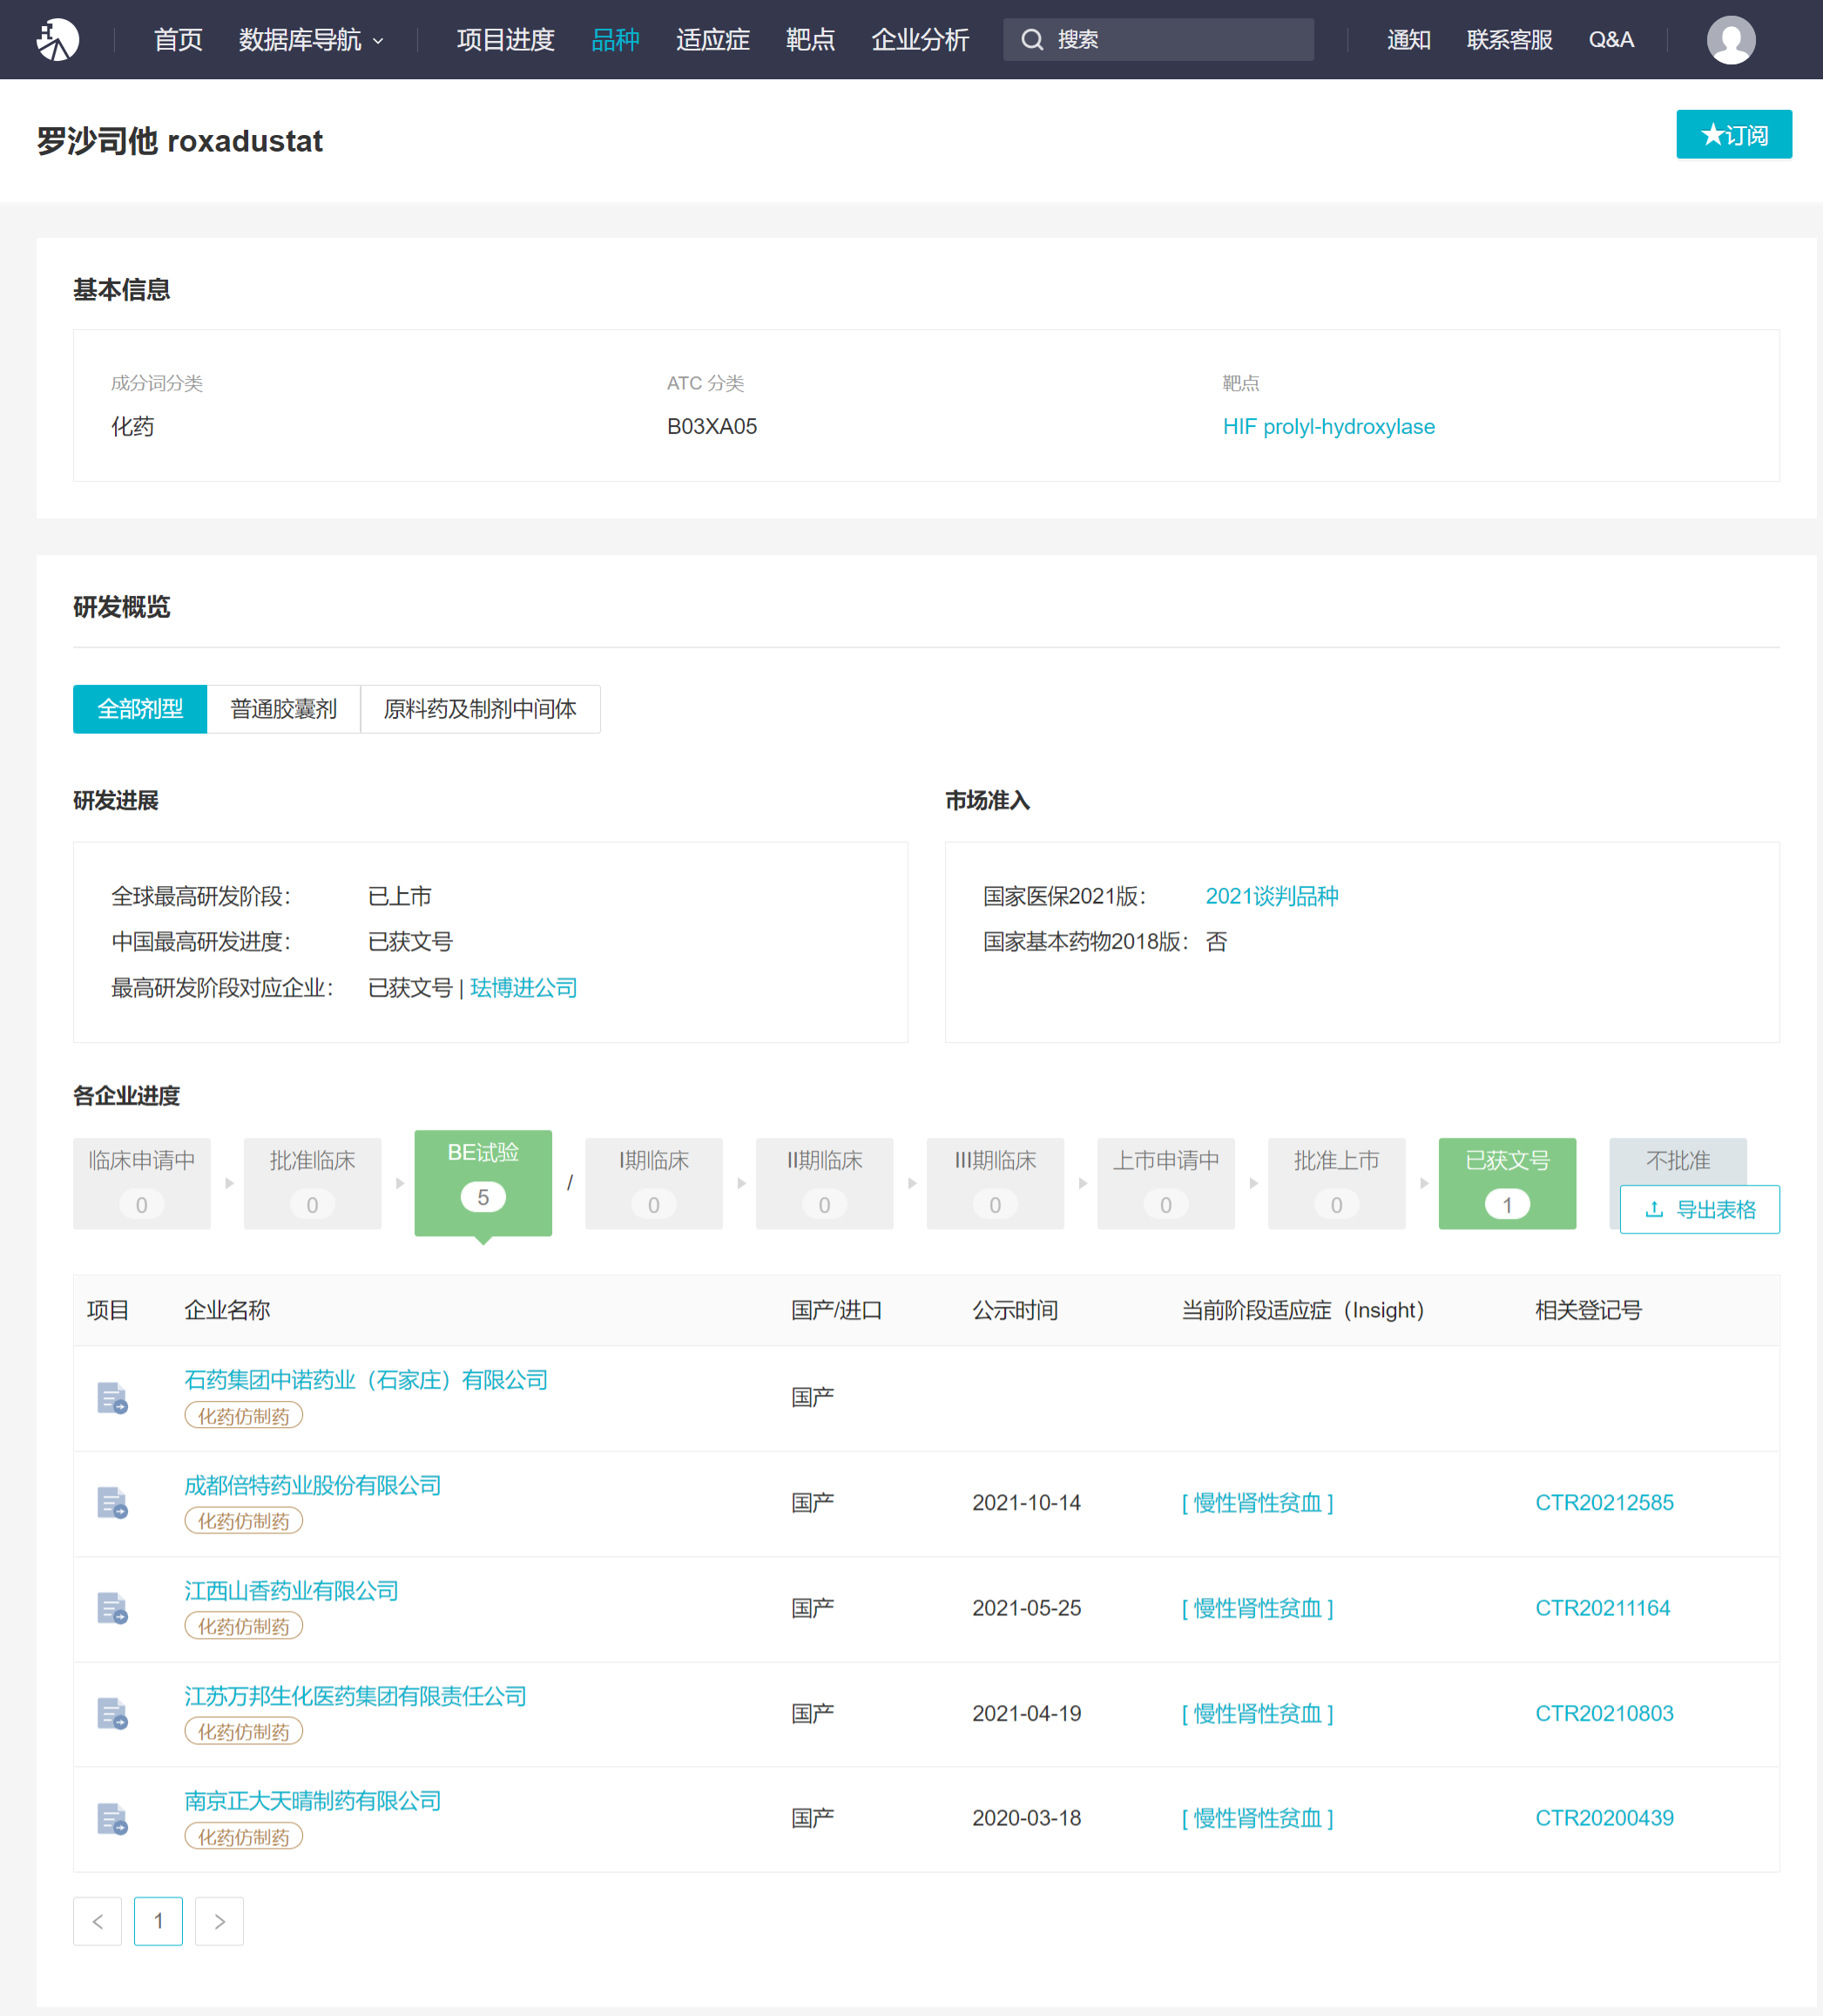The image size is (1823, 2016).
Task: Open the user avatar profile icon
Action: [1730, 40]
